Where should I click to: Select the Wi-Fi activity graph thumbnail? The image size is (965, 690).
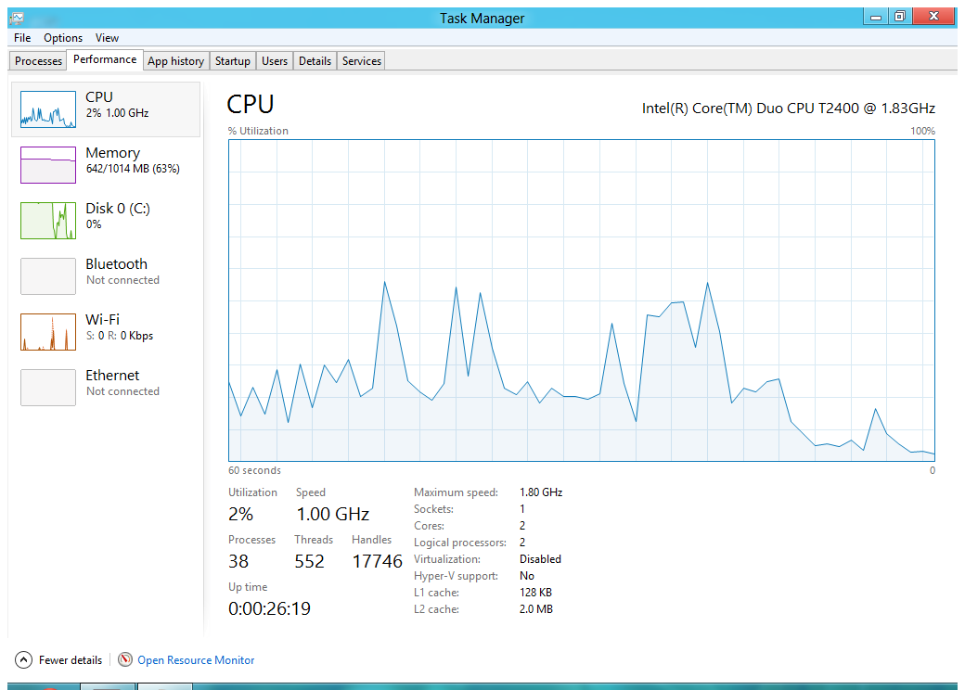coord(48,332)
